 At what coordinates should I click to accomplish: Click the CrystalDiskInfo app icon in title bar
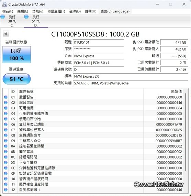coord(4,4)
